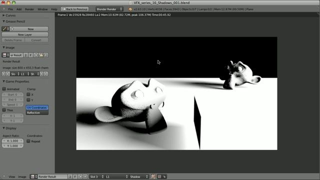Screen dimensions: 320x180
Task: Click the New Layer button
Action: coord(25,34)
